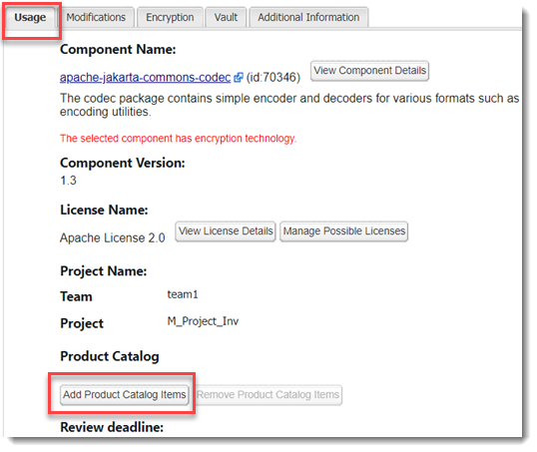Click Manage Possible Licenses button

[x=343, y=231]
